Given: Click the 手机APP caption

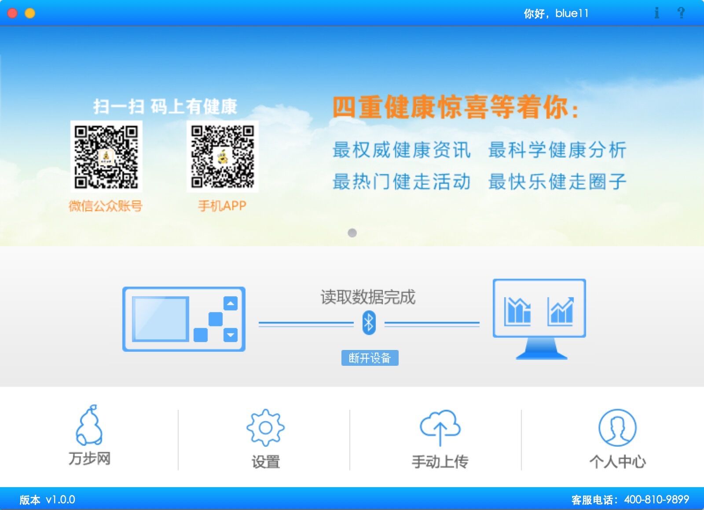Looking at the screenshot, I should (222, 206).
